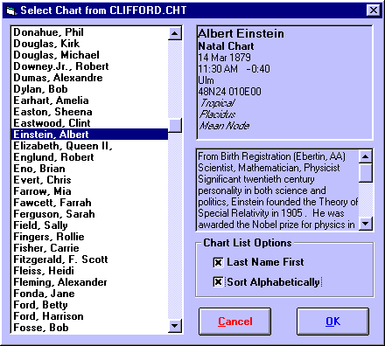Select Dylan, Bob in the list
385x346 pixels.
(89, 89)
